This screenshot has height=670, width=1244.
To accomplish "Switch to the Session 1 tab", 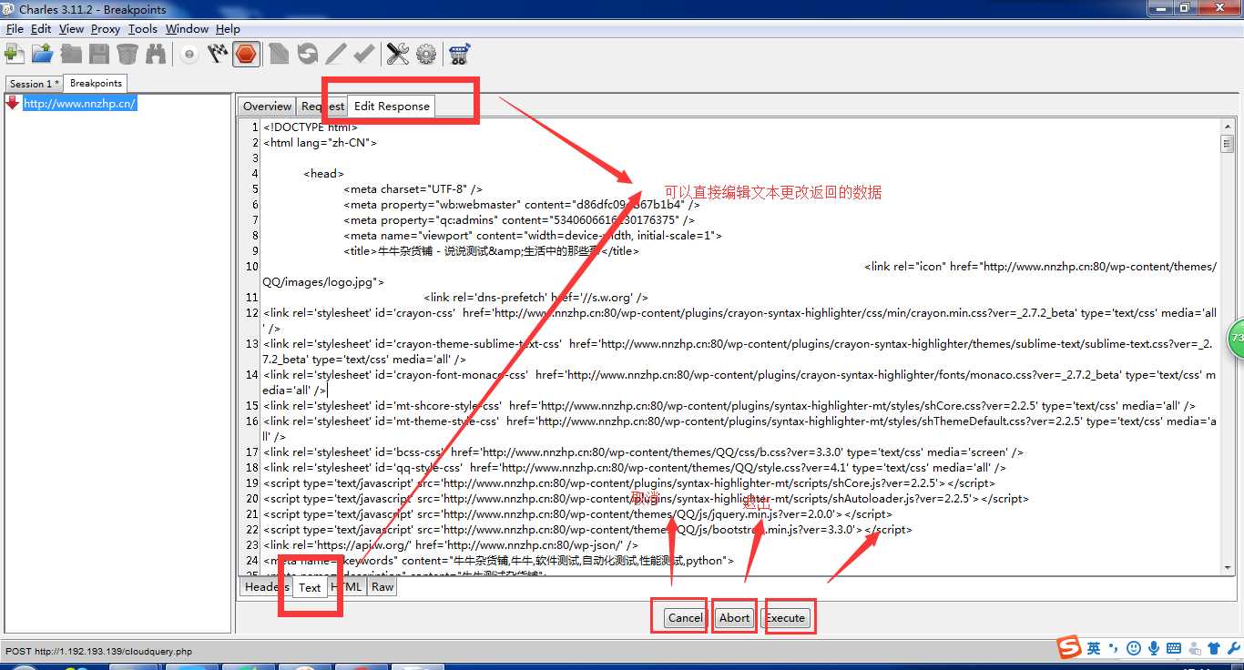I will [35, 84].
